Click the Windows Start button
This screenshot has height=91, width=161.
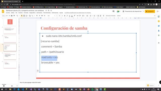coord(2,89)
